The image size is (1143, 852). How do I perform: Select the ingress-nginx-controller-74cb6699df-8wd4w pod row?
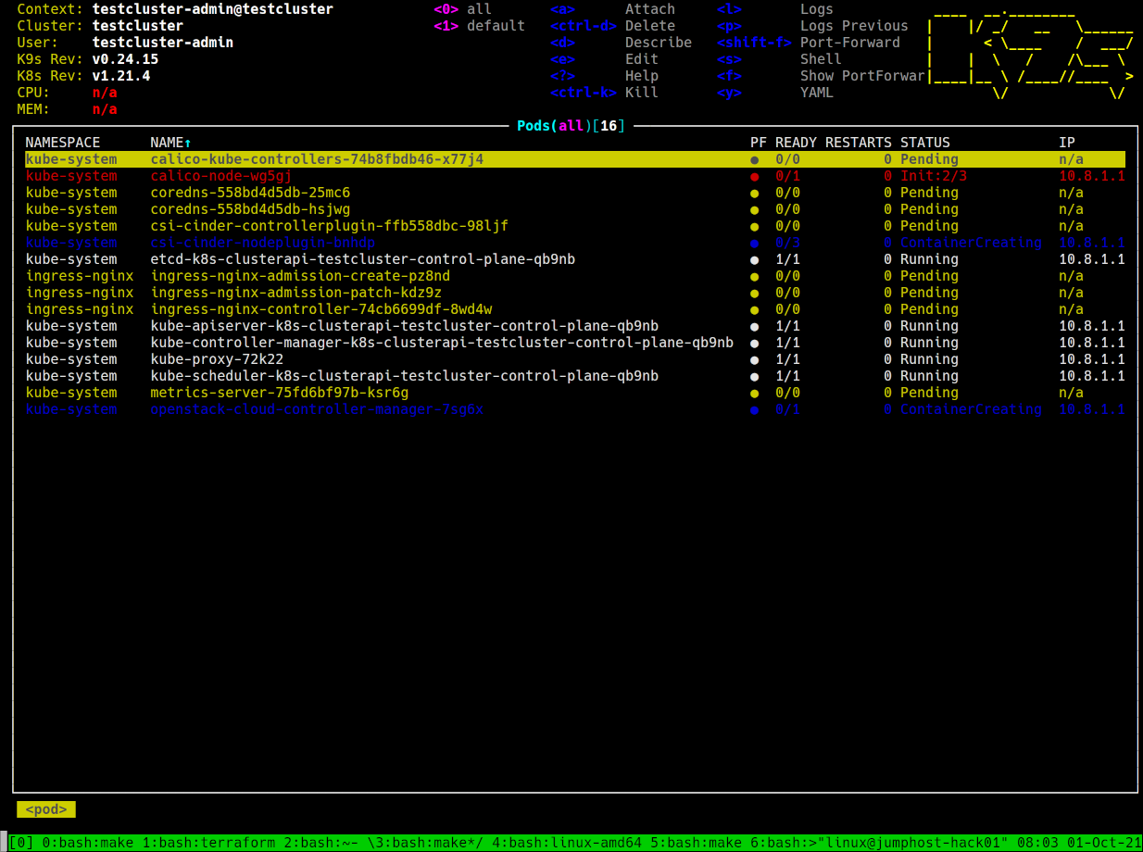pyautogui.click(x=320, y=309)
